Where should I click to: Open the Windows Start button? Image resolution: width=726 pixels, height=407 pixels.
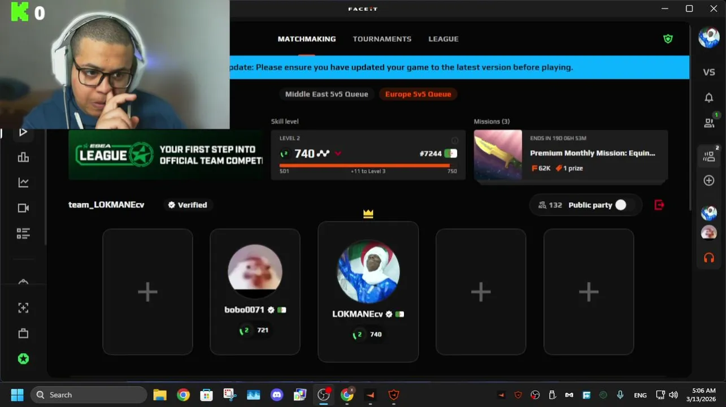pyautogui.click(x=17, y=395)
